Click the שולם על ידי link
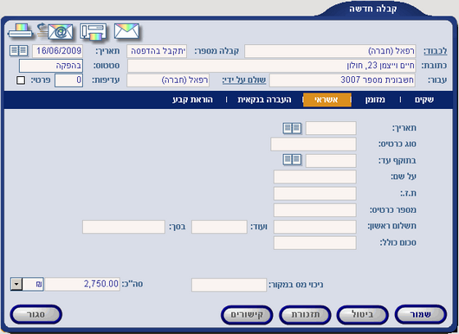Image resolution: width=459 pixels, height=334 pixels. (244, 80)
